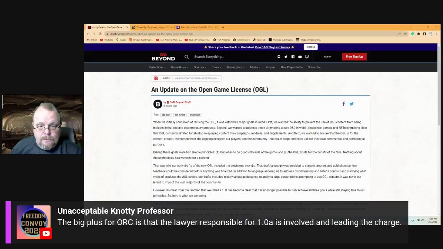Click the DND Beyond Staff author link
The image size is (443, 249).
[x=180, y=102]
